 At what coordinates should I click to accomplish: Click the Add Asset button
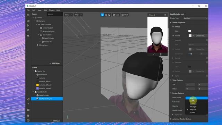[x=55, y=121]
